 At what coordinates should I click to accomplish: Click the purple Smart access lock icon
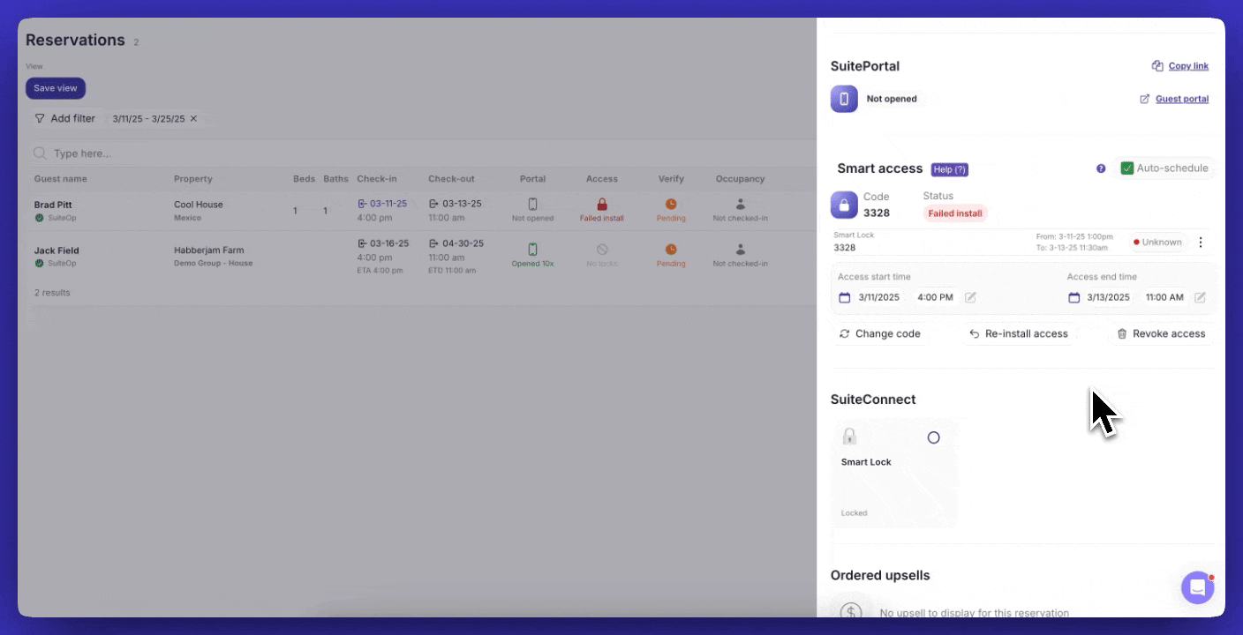click(x=844, y=205)
